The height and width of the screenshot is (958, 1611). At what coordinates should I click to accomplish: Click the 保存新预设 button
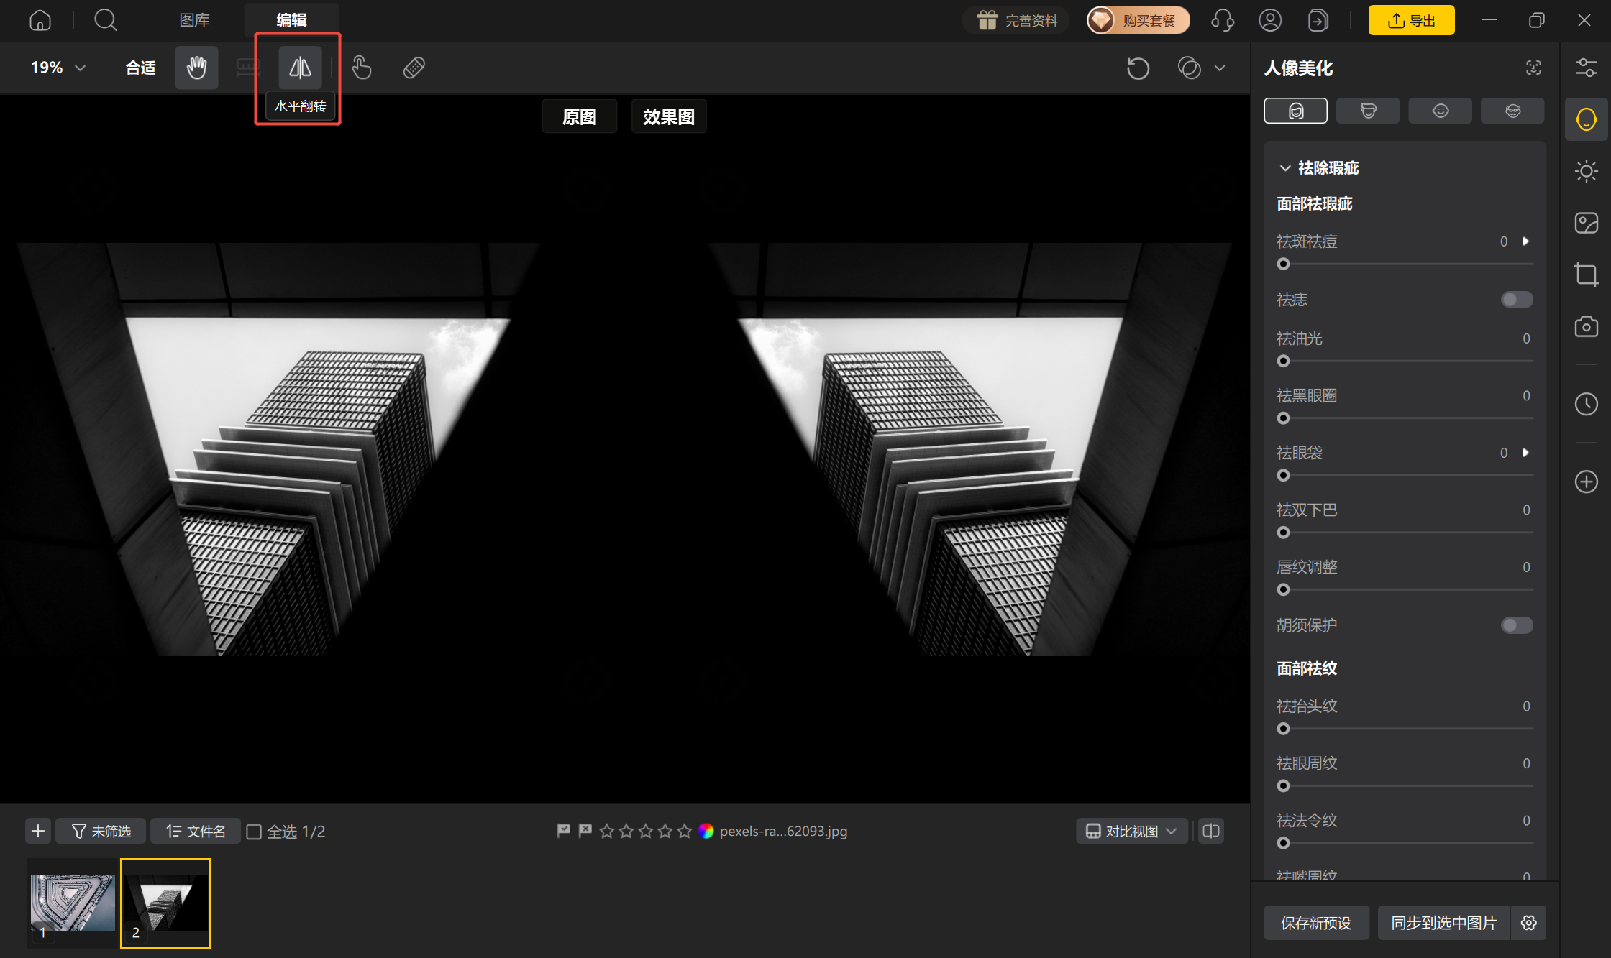(1316, 923)
